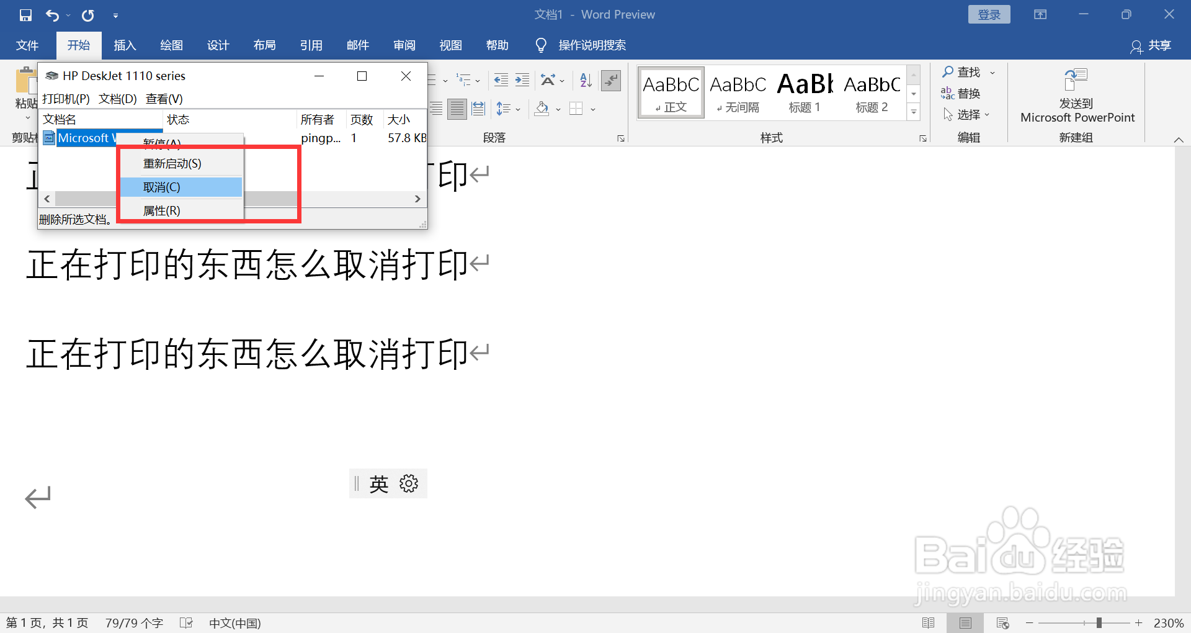Screen dimensions: 1191x633
Task: Click decrease indent icon
Action: coord(501,80)
